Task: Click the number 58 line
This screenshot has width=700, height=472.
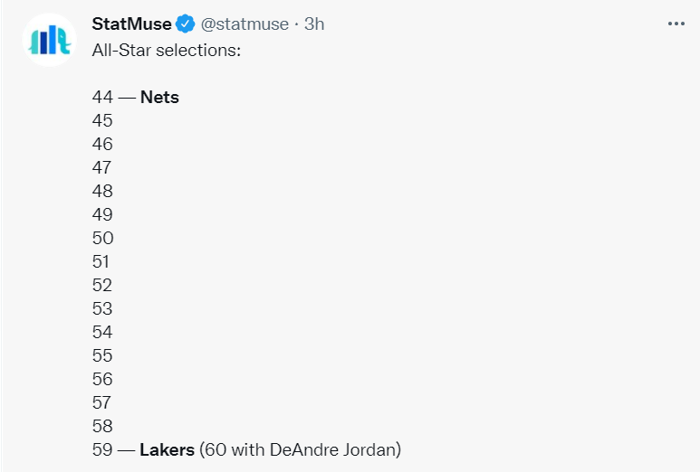Action: pos(102,426)
